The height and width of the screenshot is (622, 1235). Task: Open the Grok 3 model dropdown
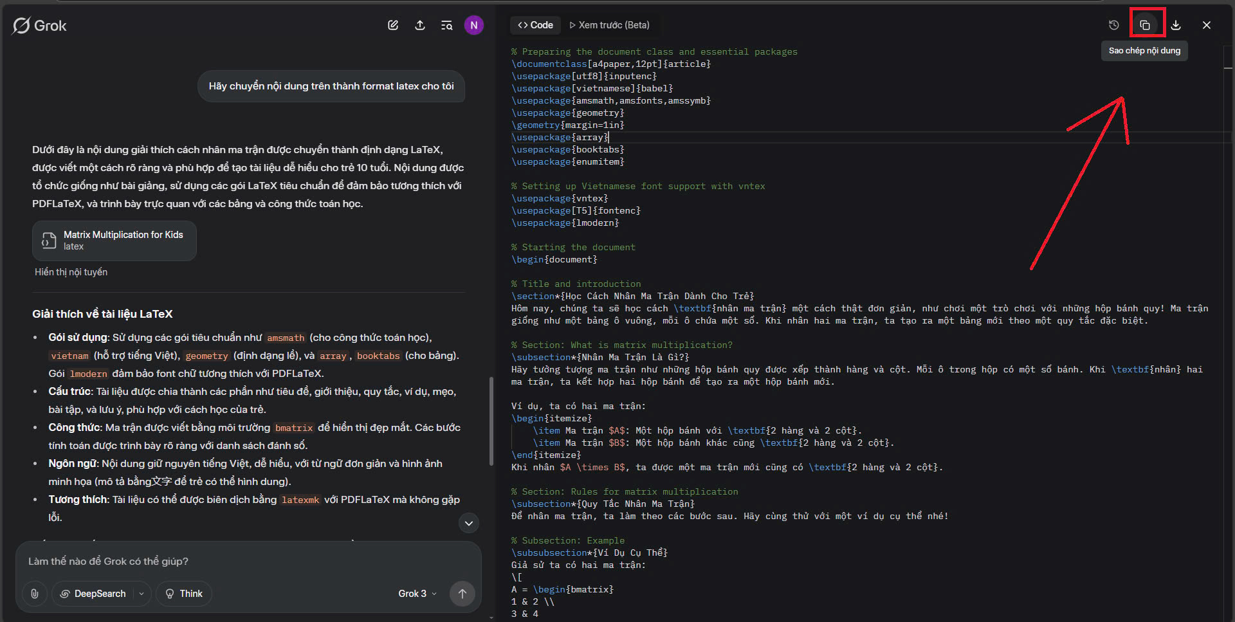pyautogui.click(x=417, y=594)
